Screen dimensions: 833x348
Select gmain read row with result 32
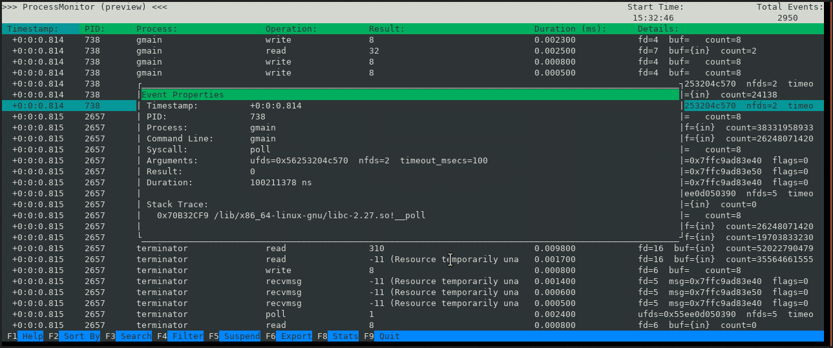[x=413, y=51]
